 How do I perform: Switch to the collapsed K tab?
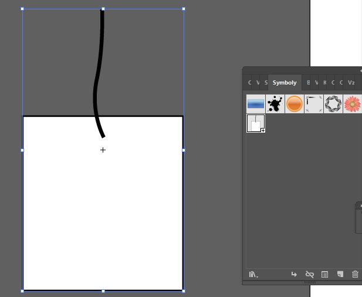point(324,82)
